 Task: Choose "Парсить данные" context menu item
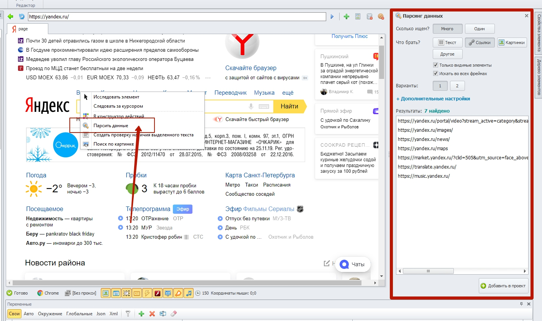tap(142, 126)
